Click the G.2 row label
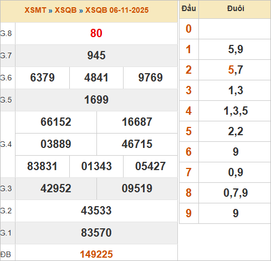Image resolution: width=271 pixels, height=261 pixels. point(6,211)
